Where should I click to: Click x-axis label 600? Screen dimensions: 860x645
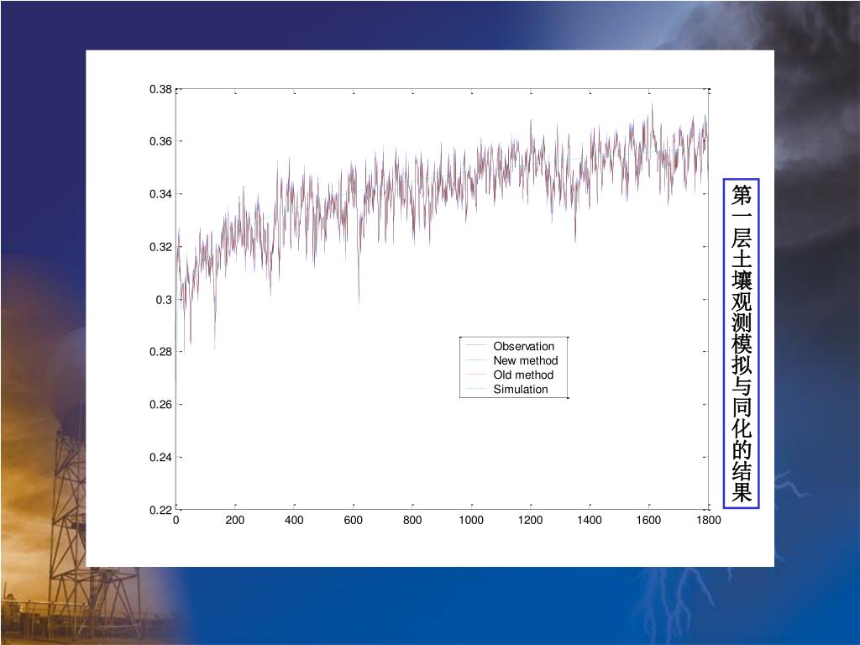click(x=354, y=520)
